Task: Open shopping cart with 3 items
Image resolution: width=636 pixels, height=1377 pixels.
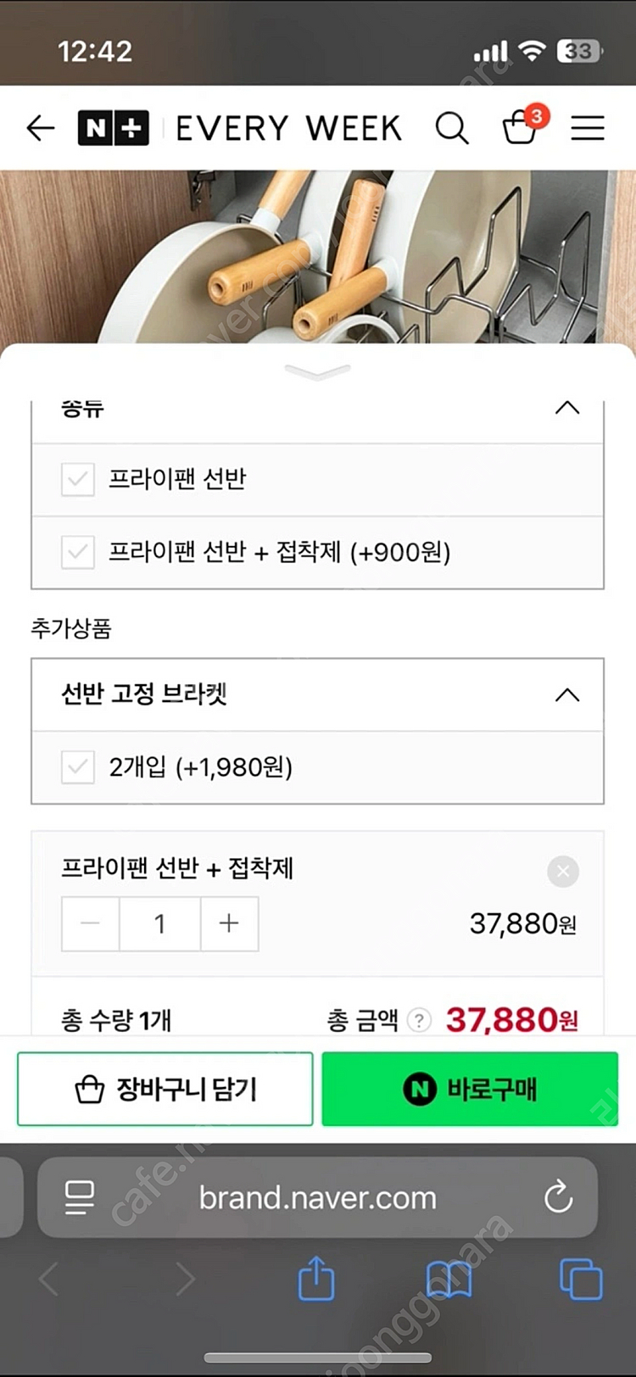Action: [521, 128]
